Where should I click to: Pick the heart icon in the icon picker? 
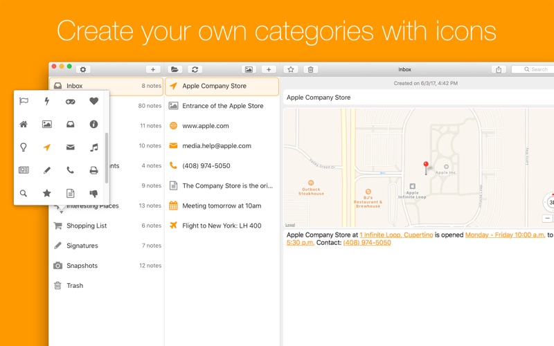coord(93,101)
